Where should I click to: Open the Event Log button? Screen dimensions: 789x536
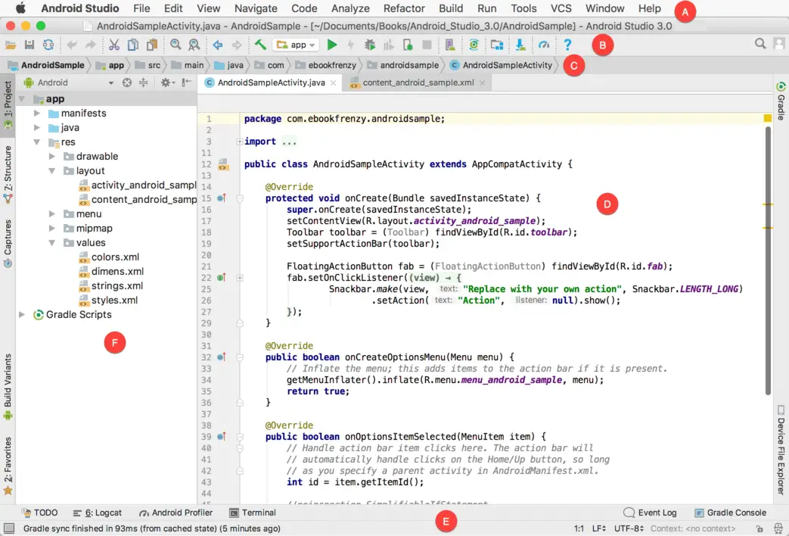650,513
